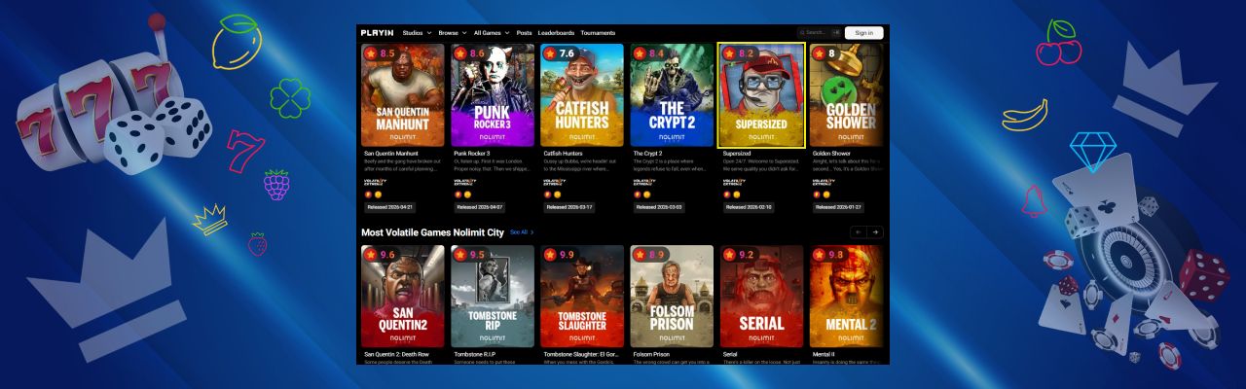The height and width of the screenshot is (389, 1246).
Task: Click the previous arrow in Most Volatile Games
Action: (859, 232)
